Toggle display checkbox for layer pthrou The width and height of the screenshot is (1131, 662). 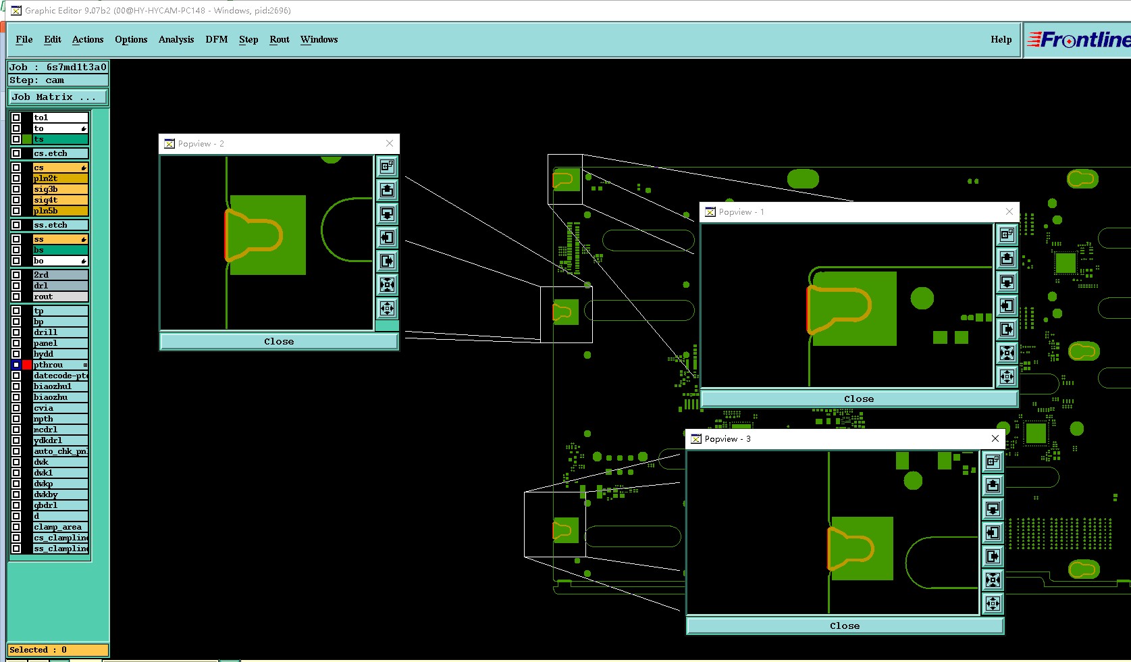(16, 365)
